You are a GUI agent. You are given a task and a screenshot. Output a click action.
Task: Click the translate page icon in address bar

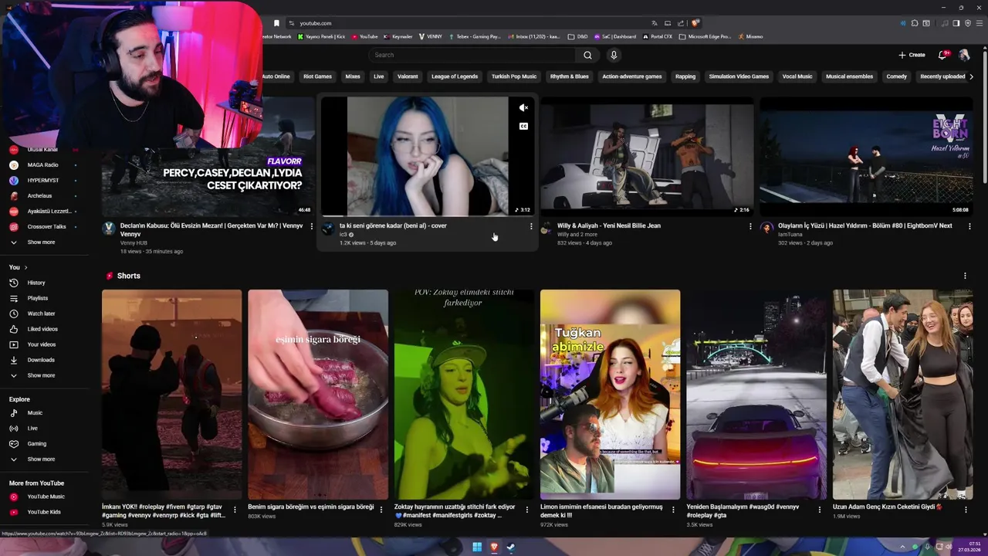[x=655, y=23]
